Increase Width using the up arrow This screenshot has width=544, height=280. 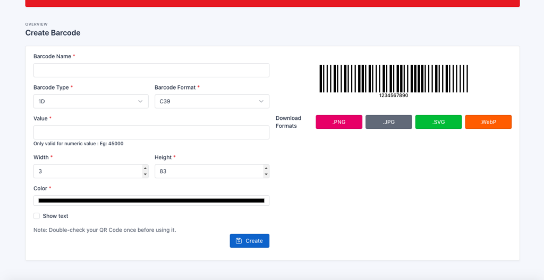(145, 168)
